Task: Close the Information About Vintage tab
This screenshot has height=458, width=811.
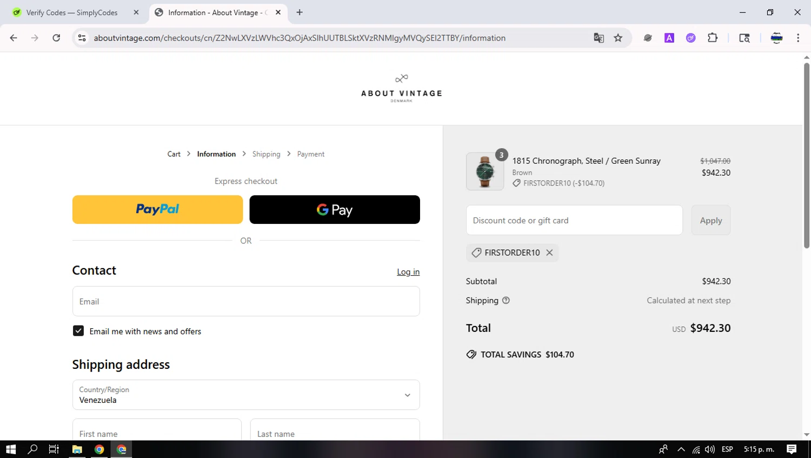Action: tap(278, 12)
